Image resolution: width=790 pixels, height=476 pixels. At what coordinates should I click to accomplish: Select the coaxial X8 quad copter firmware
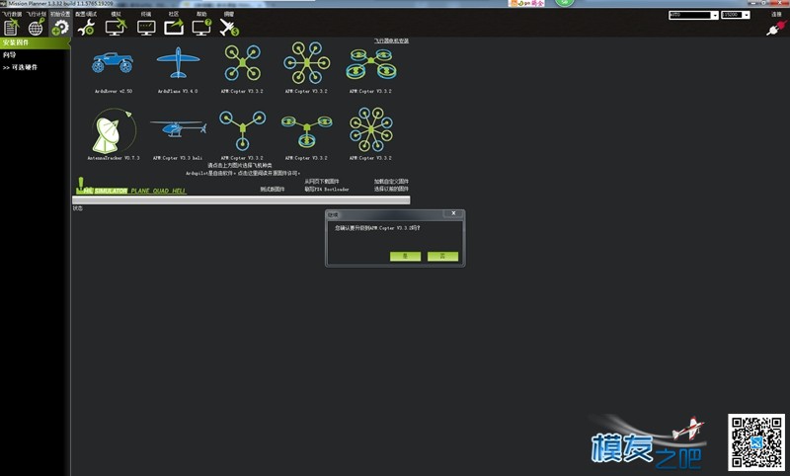point(371,64)
